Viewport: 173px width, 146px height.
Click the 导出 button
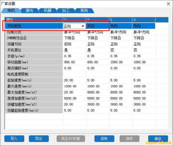click(39, 139)
